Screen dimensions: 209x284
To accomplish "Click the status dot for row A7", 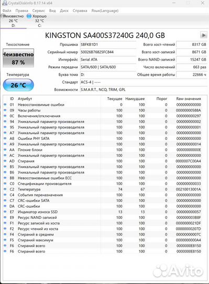I will (5, 133).
